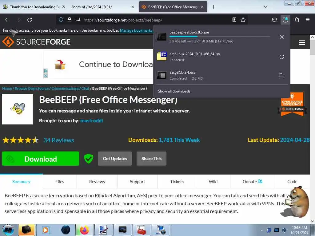The image size is (315, 236).
Task: Click the green Download button
Action: tap(41, 159)
